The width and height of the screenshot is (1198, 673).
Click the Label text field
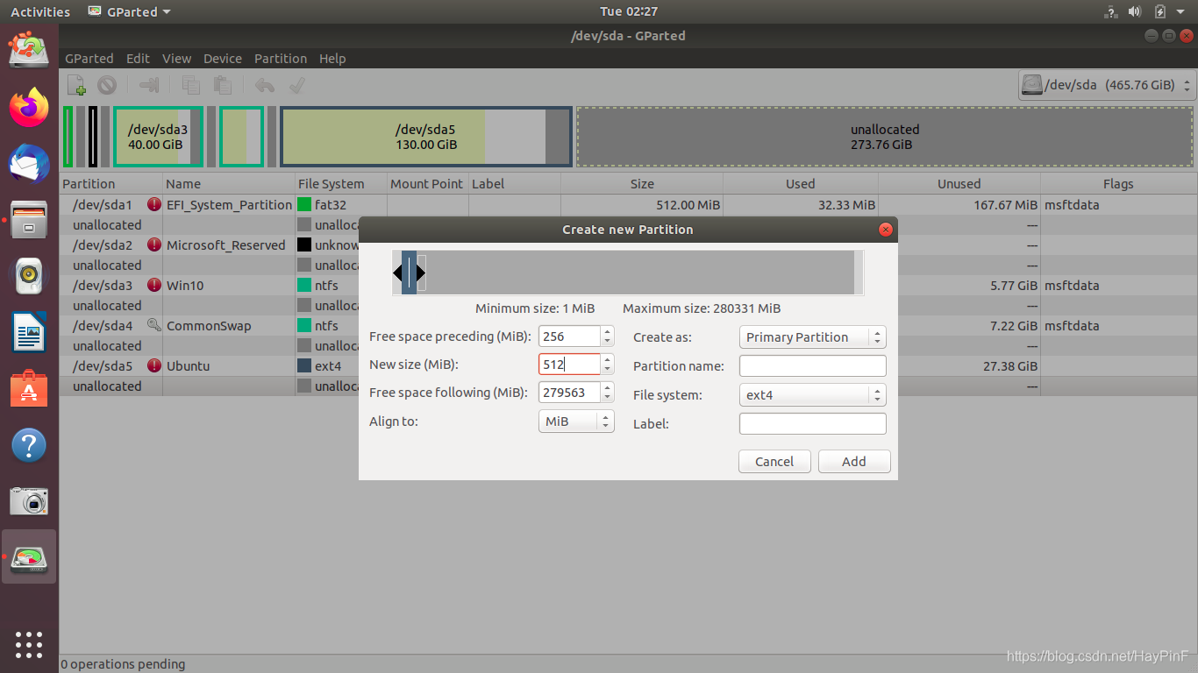tap(813, 424)
